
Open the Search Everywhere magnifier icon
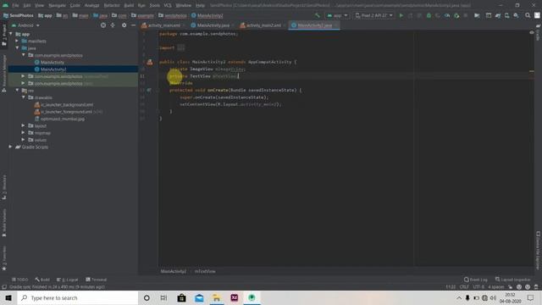coord(528,15)
